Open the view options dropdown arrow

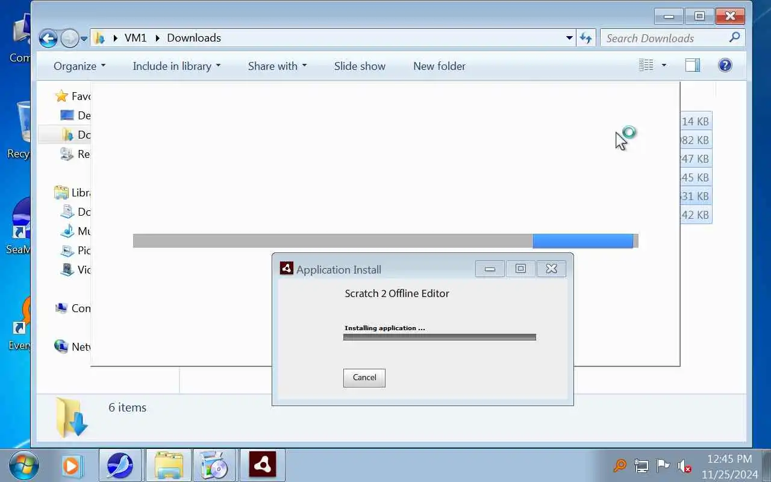664,65
